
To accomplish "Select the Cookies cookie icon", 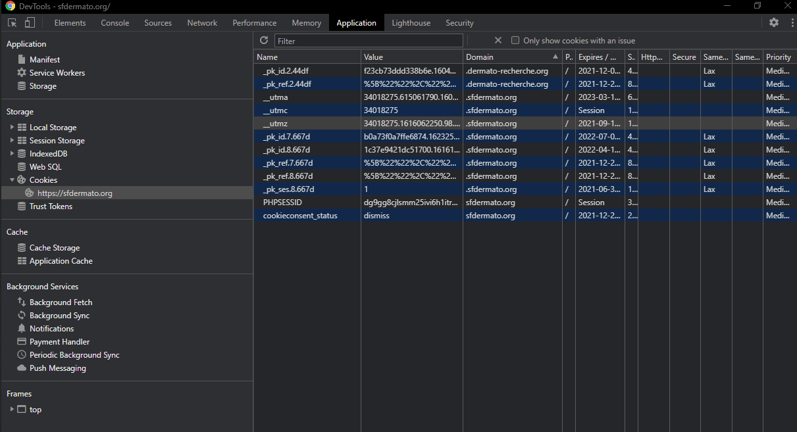I will pyautogui.click(x=22, y=180).
